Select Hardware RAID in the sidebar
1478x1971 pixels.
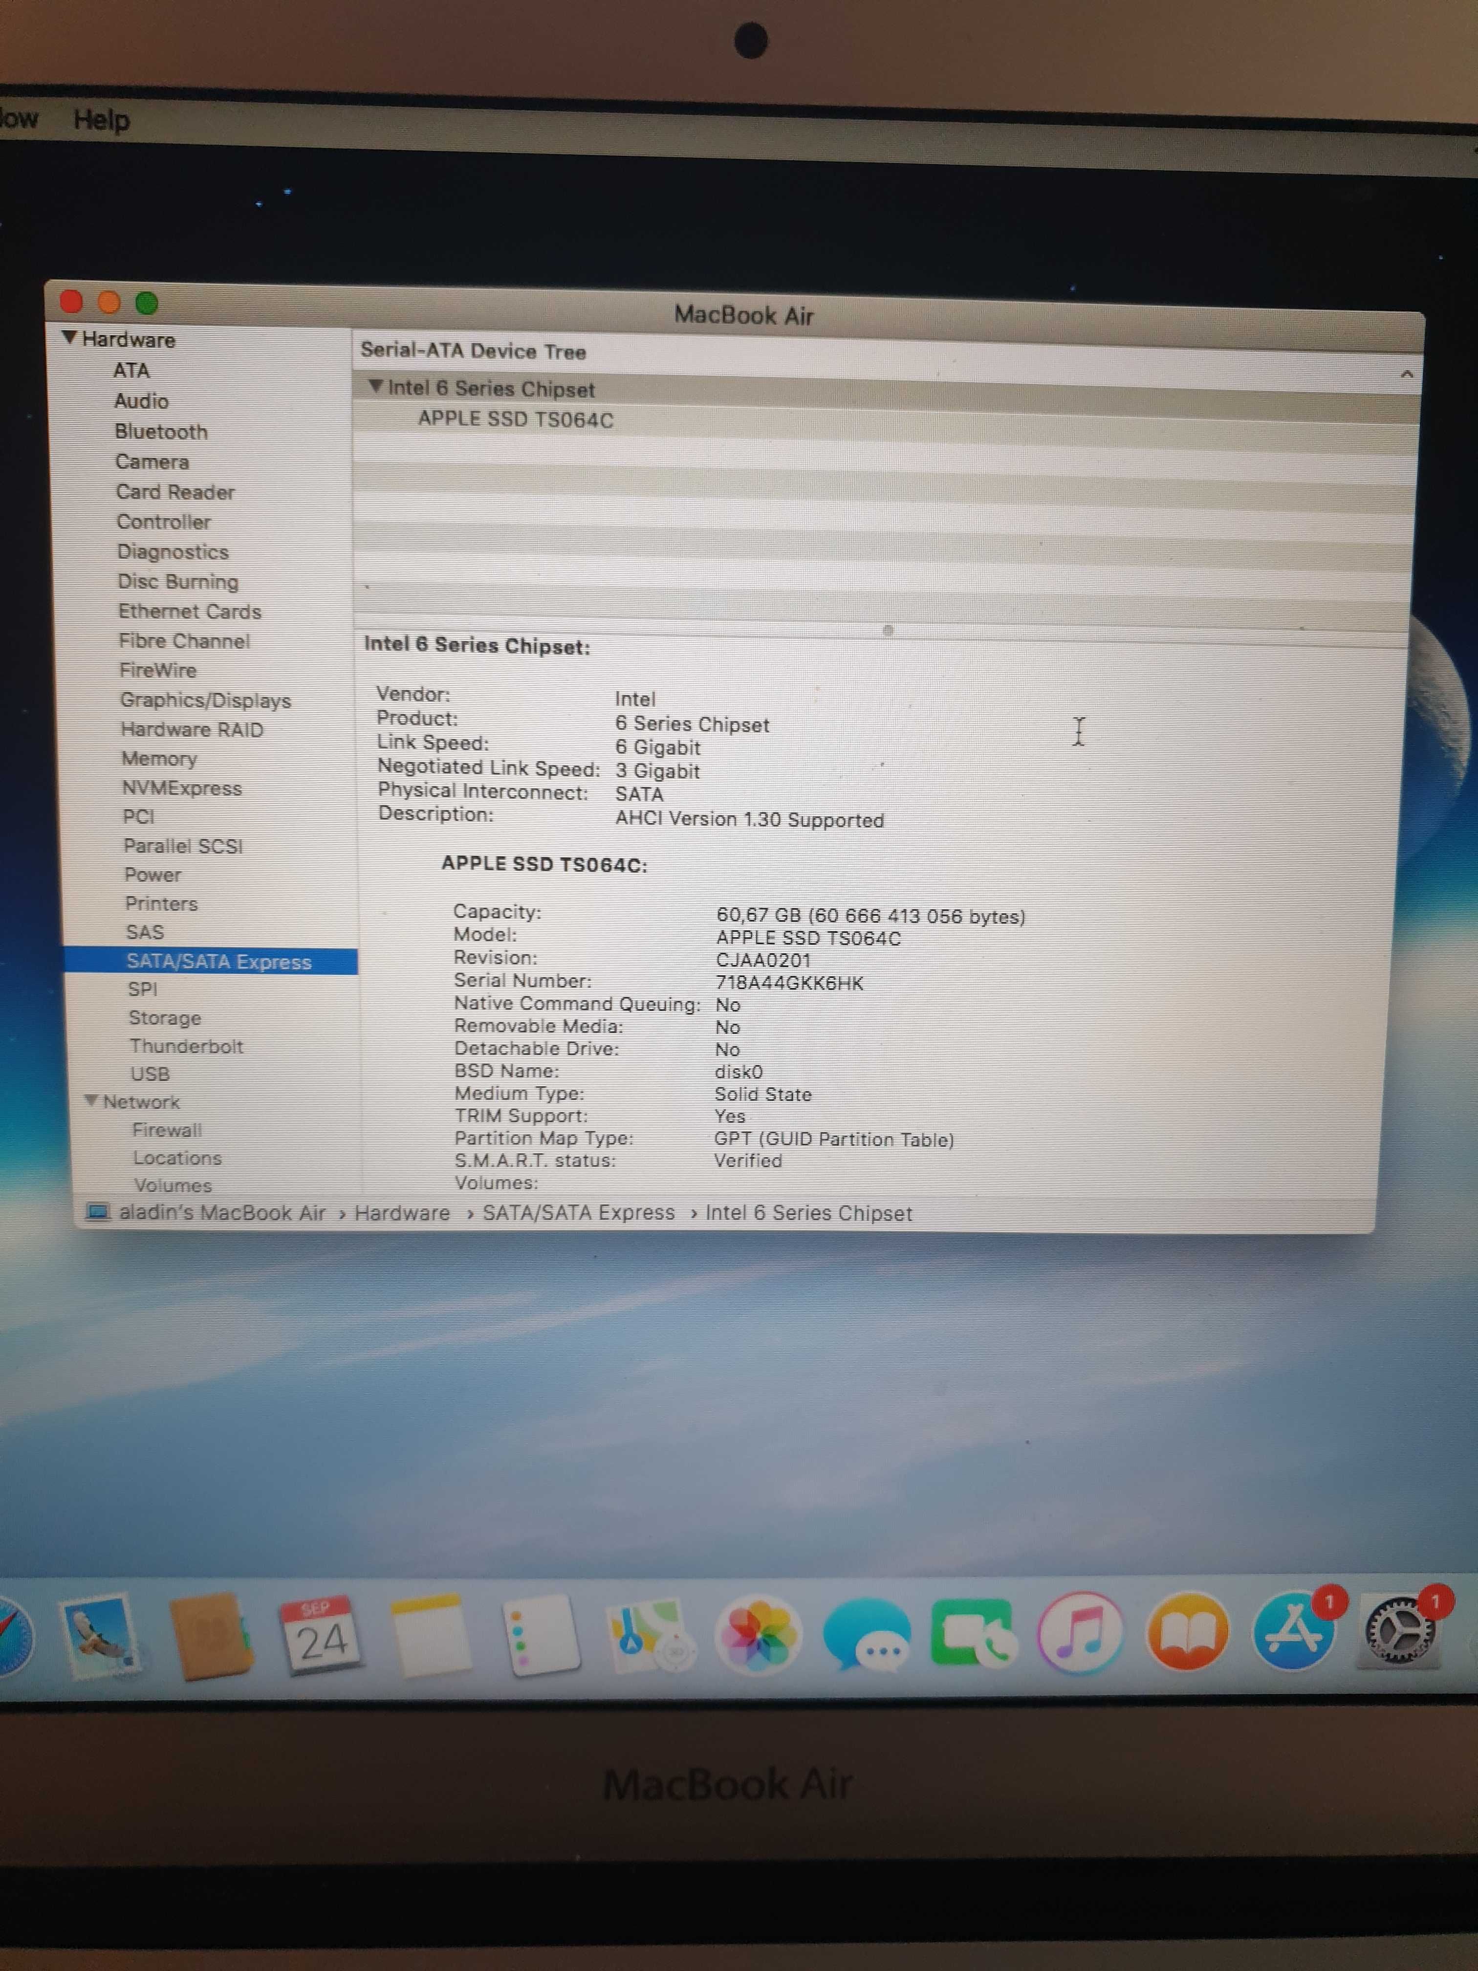click(192, 730)
